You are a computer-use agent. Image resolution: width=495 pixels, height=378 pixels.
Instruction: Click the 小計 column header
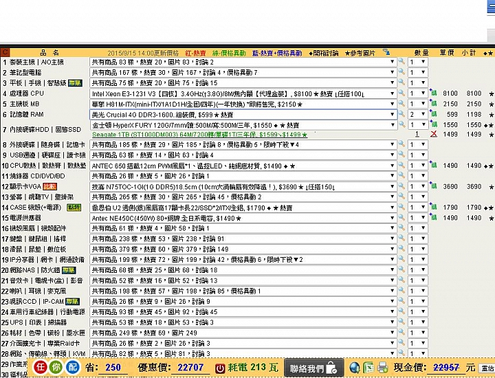click(468, 53)
